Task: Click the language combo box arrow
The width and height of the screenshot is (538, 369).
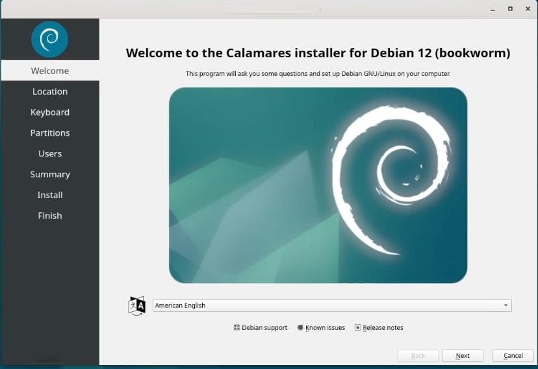Action: click(x=506, y=305)
